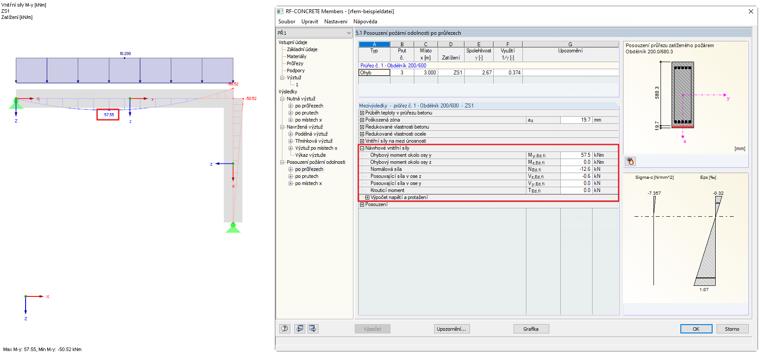Click the 10.200 load value in model view

[x=125, y=54]
